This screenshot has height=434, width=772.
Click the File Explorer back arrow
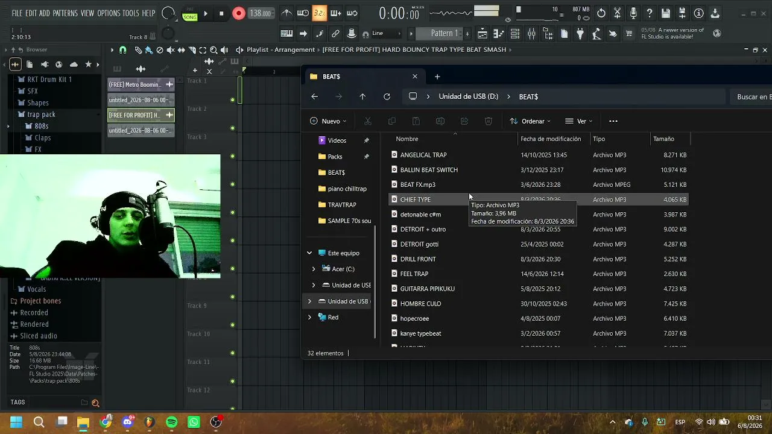coord(314,96)
